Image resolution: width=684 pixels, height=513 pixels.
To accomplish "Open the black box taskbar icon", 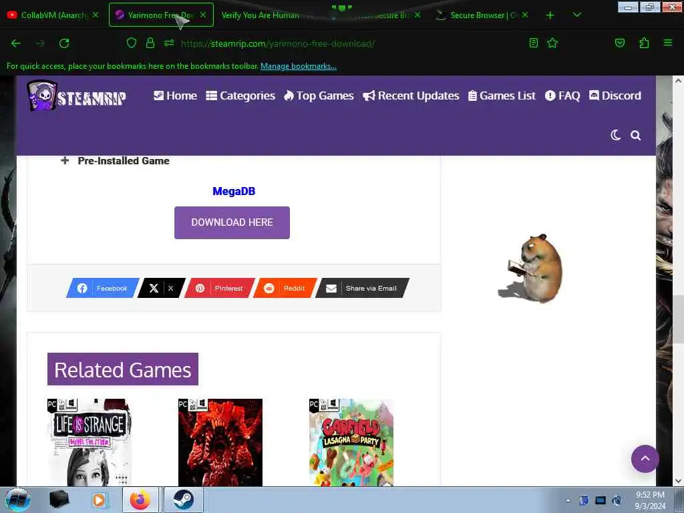I will coord(59,500).
